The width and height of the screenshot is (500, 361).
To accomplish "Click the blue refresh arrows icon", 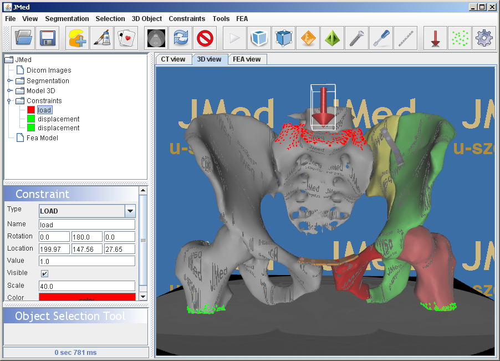I will coord(181,38).
